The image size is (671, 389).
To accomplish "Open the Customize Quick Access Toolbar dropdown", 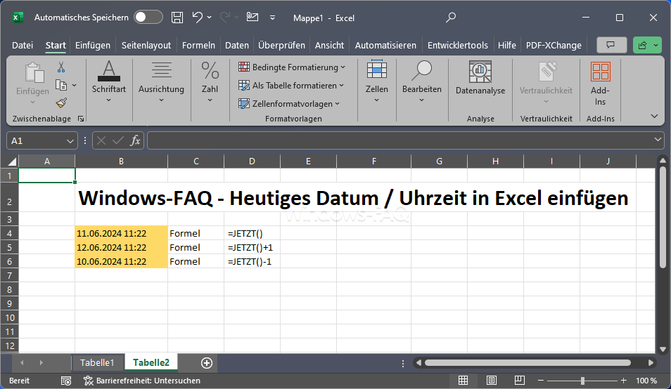I will point(273,18).
